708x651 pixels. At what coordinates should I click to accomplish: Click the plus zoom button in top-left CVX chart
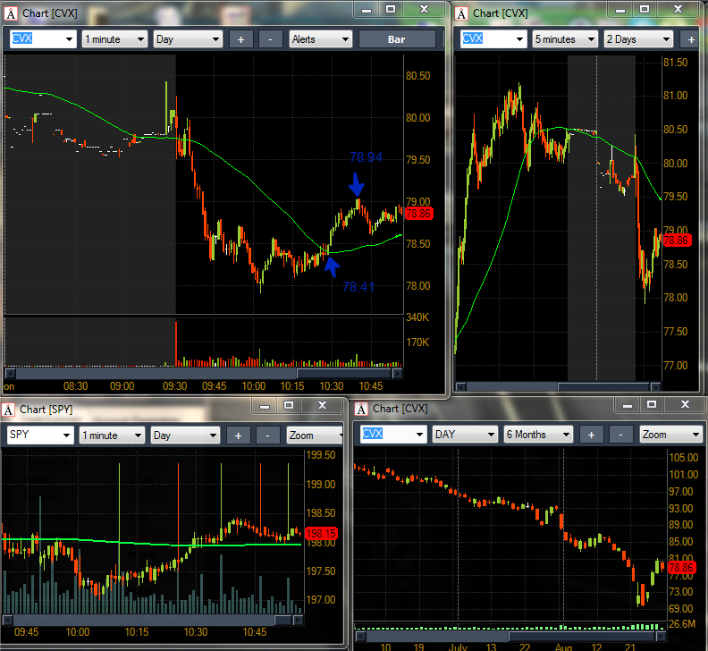(240, 39)
